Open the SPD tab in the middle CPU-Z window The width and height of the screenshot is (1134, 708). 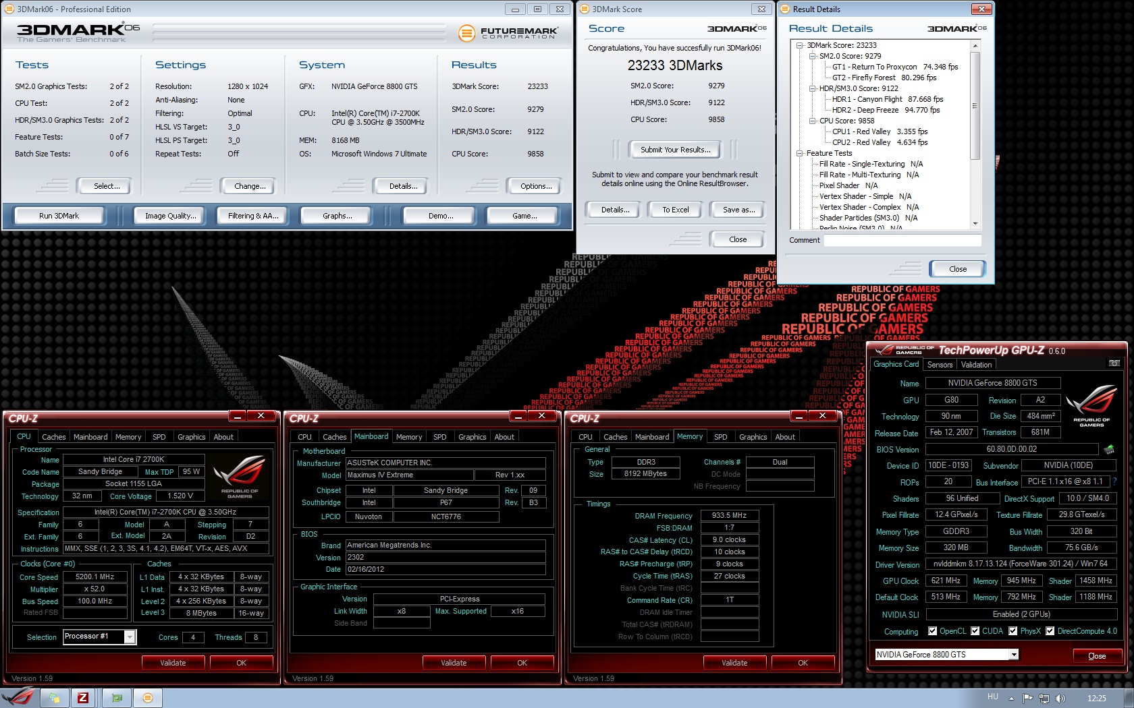pyautogui.click(x=440, y=437)
